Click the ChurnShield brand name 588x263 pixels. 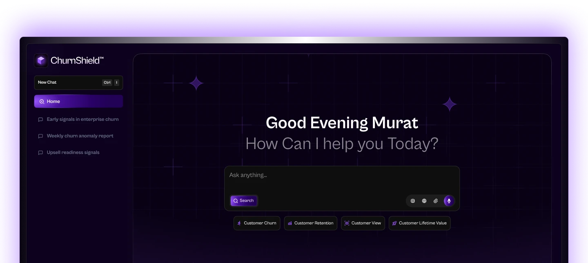point(77,60)
